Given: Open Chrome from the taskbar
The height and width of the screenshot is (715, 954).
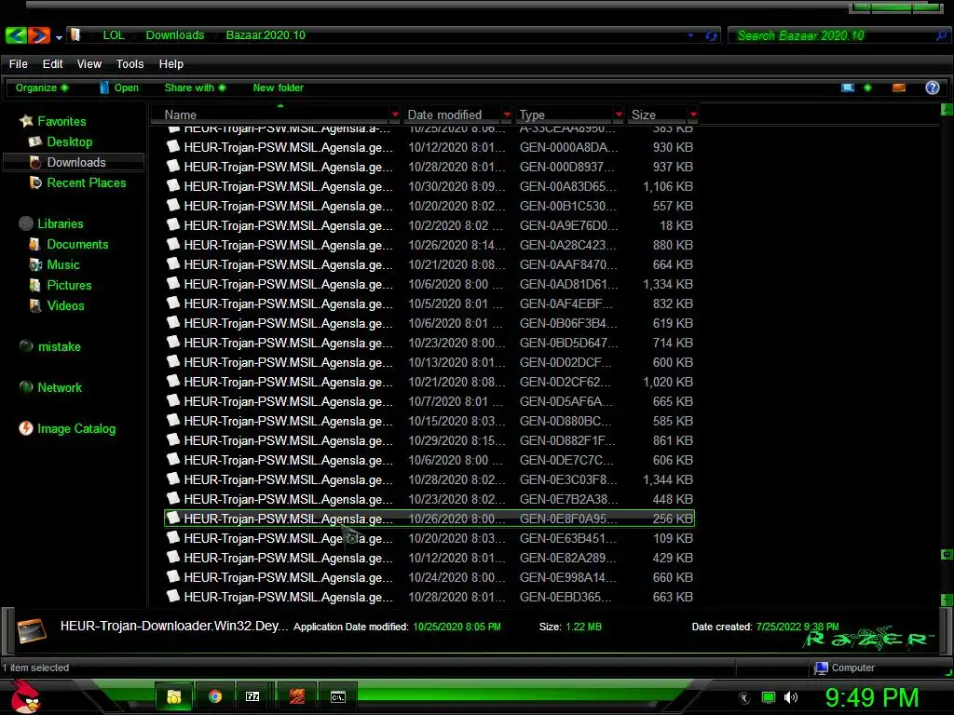Looking at the screenshot, I should pyautogui.click(x=215, y=696).
